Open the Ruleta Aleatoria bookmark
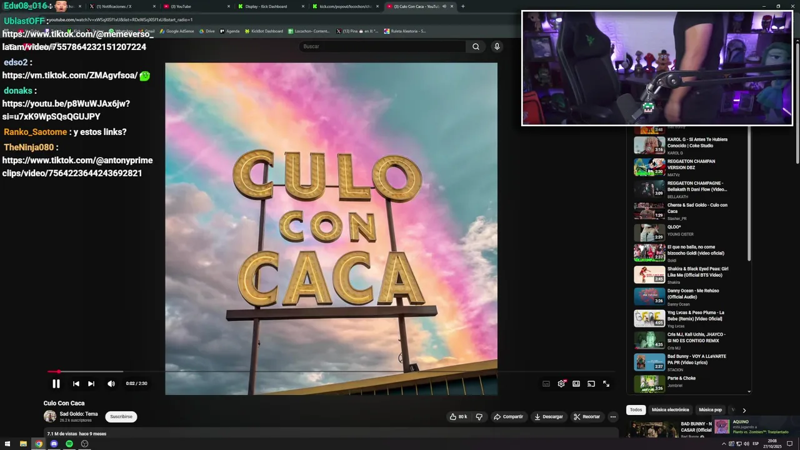The width and height of the screenshot is (800, 450). click(x=406, y=31)
